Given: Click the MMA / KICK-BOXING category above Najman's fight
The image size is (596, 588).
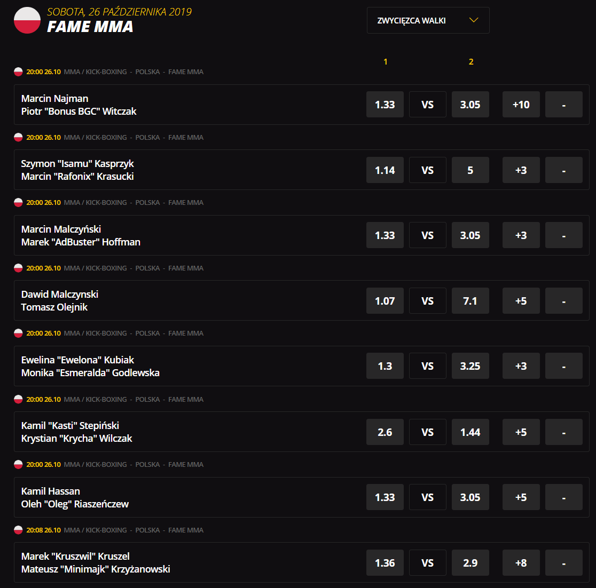Looking at the screenshot, I should pyautogui.click(x=96, y=72).
